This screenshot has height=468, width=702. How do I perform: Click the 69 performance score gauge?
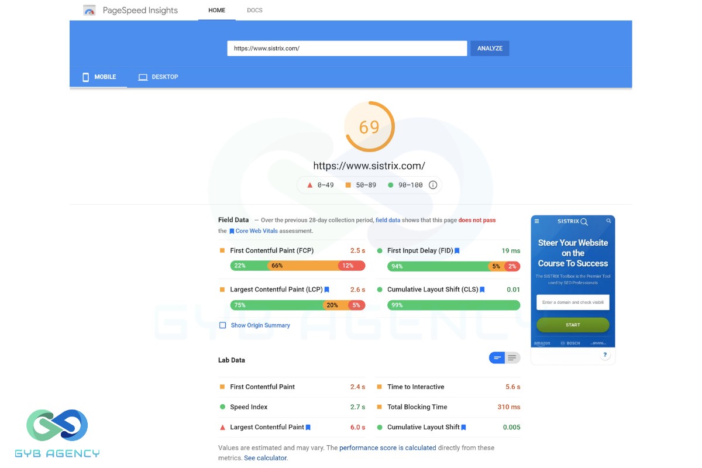[369, 127]
